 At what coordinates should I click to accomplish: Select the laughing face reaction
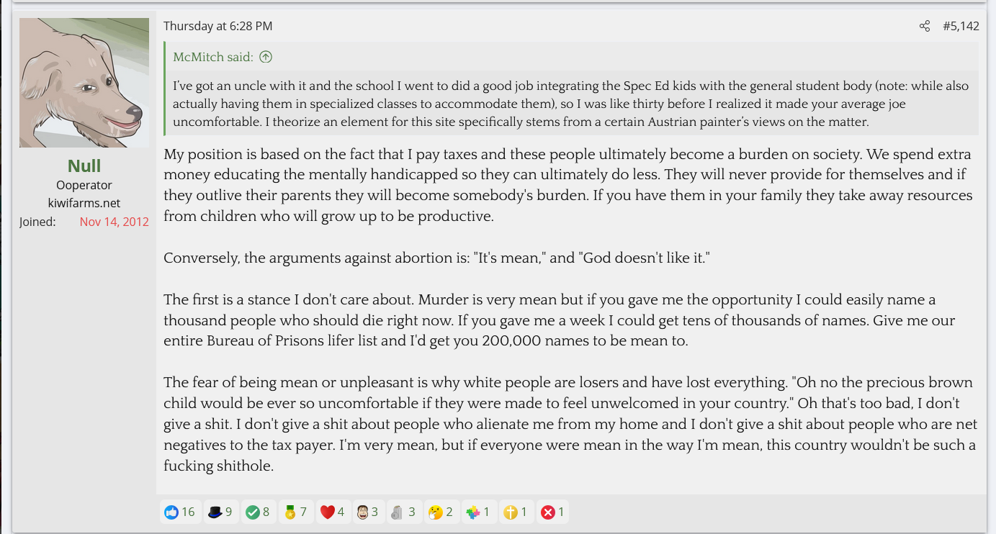[369, 512]
